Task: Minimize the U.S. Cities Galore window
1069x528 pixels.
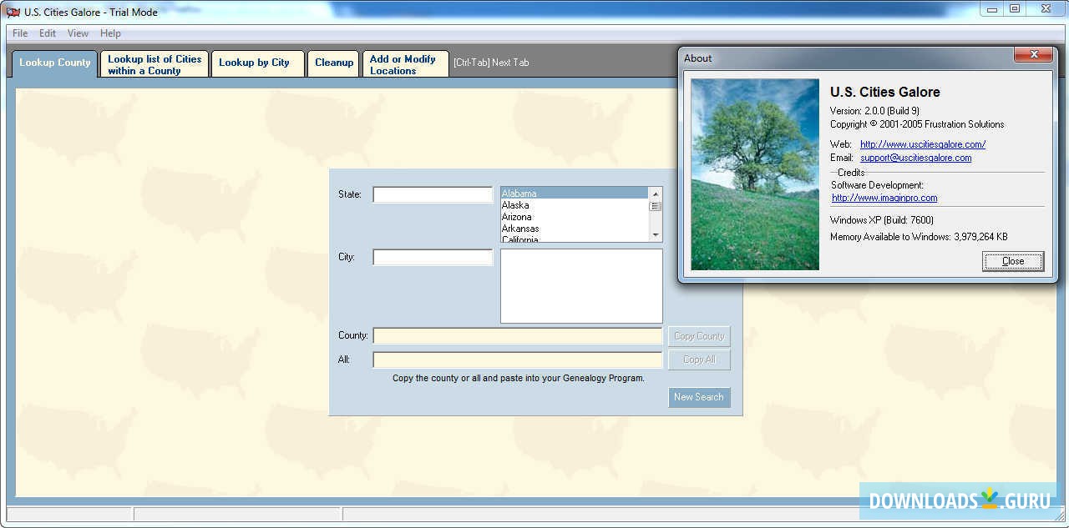Action: click(x=990, y=8)
